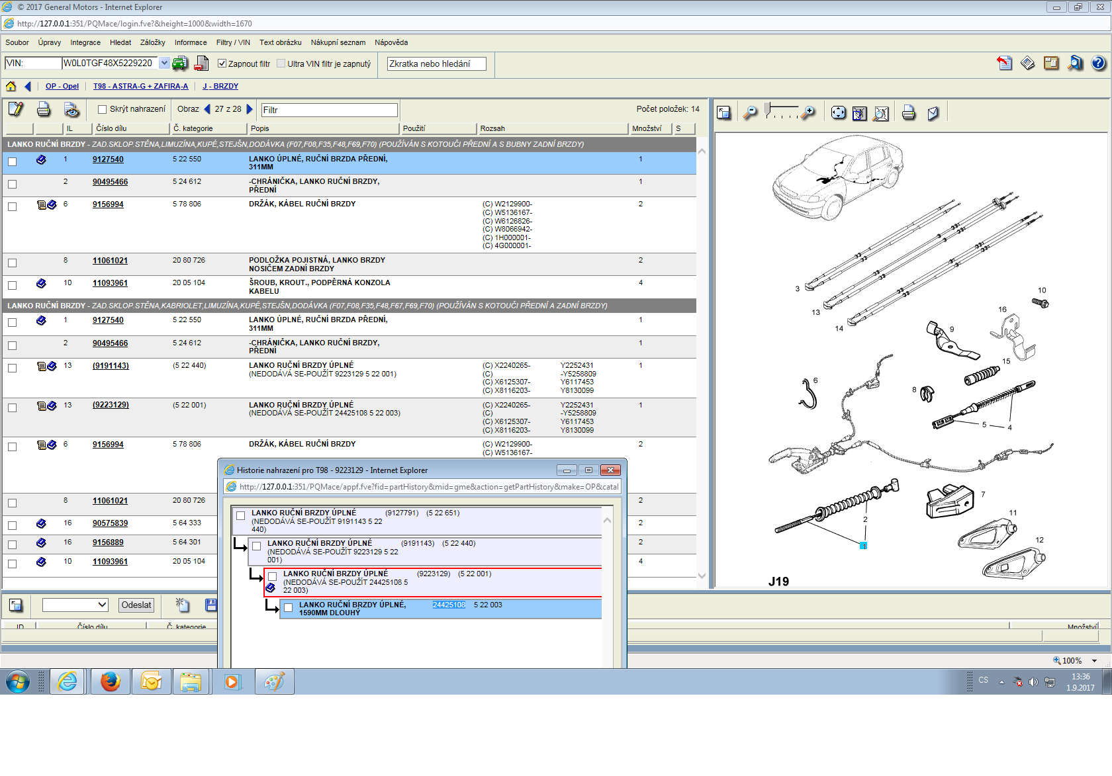Screen dimensions: 1112x776
Task: Click the J - BRZDY breadcrumb link
Action: coord(220,86)
